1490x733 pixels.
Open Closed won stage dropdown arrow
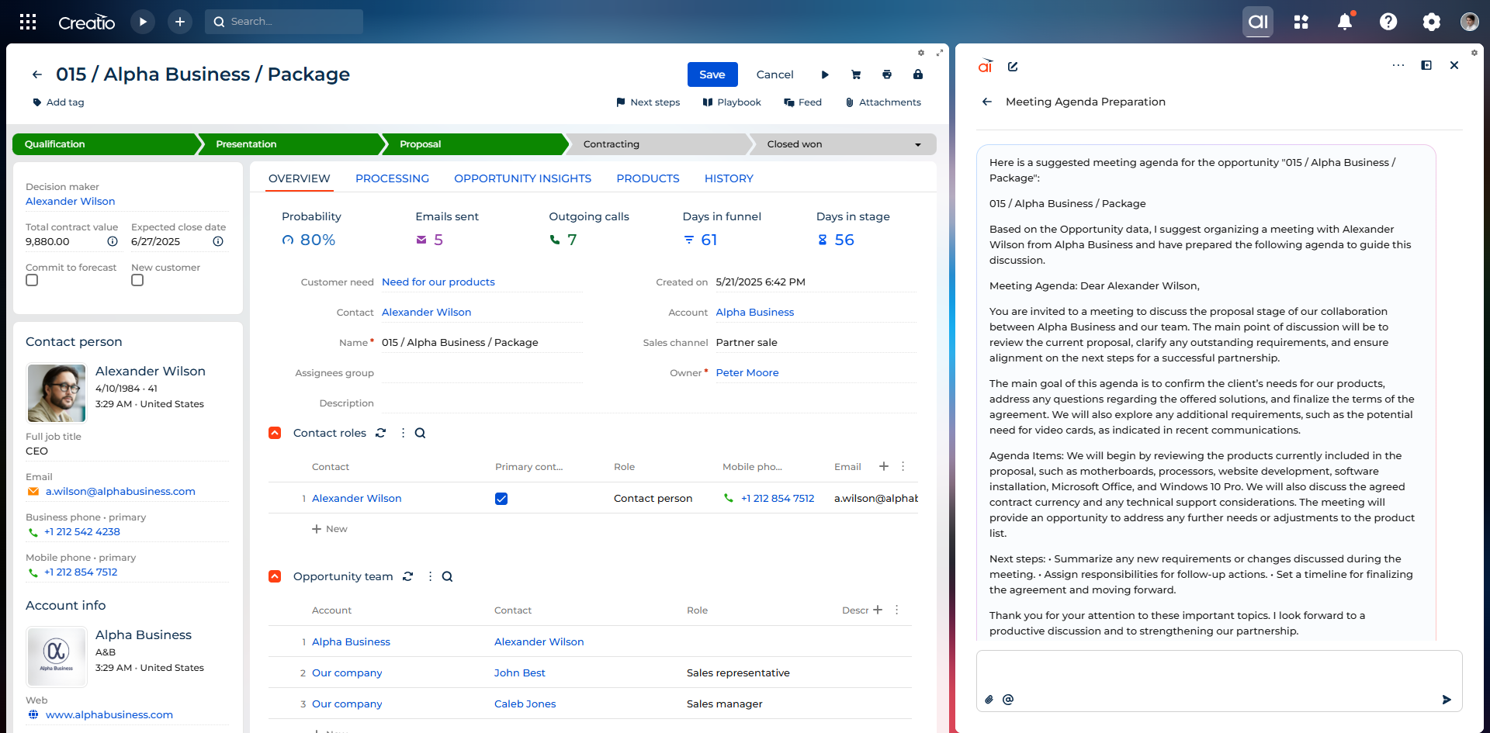(x=918, y=145)
